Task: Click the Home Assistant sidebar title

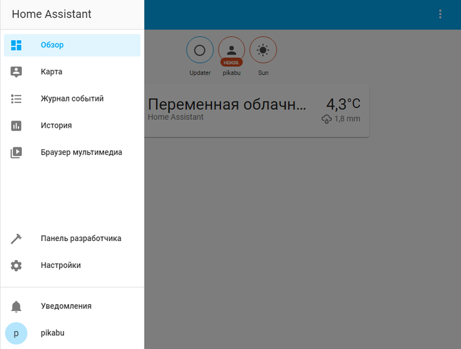Action: pyautogui.click(x=51, y=14)
